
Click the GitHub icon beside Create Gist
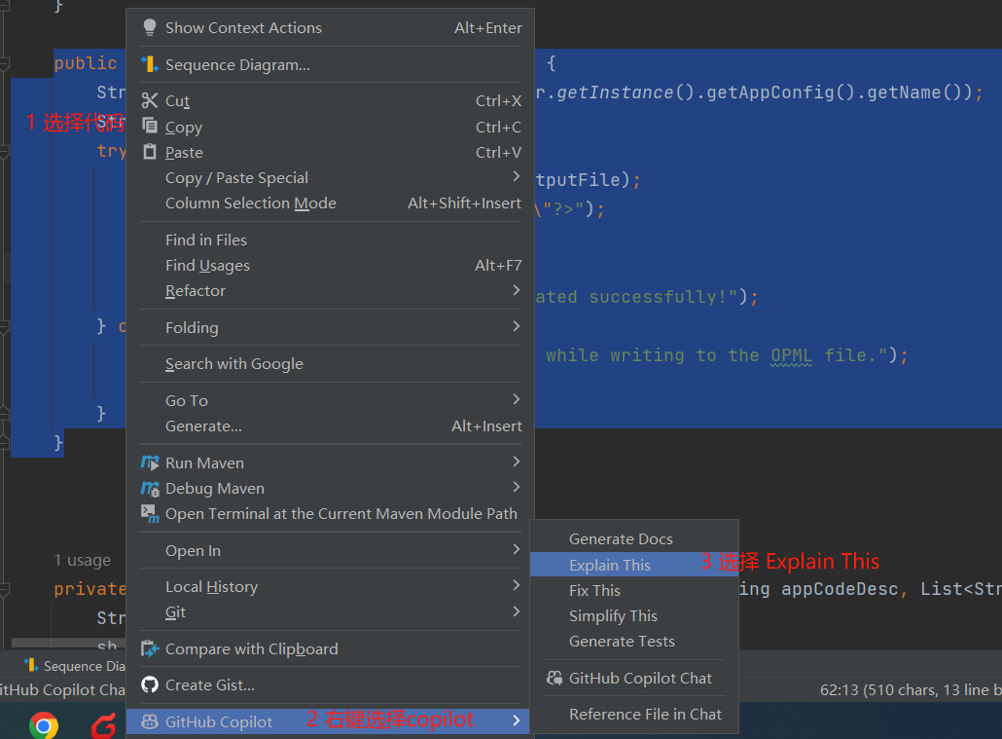pos(149,684)
